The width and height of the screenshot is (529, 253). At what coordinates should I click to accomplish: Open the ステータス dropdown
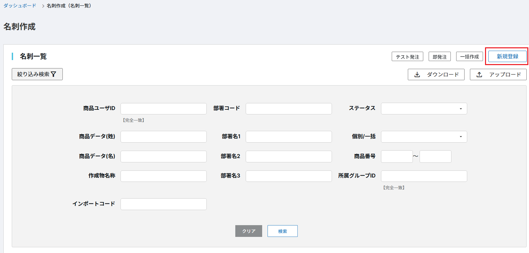tap(424, 109)
